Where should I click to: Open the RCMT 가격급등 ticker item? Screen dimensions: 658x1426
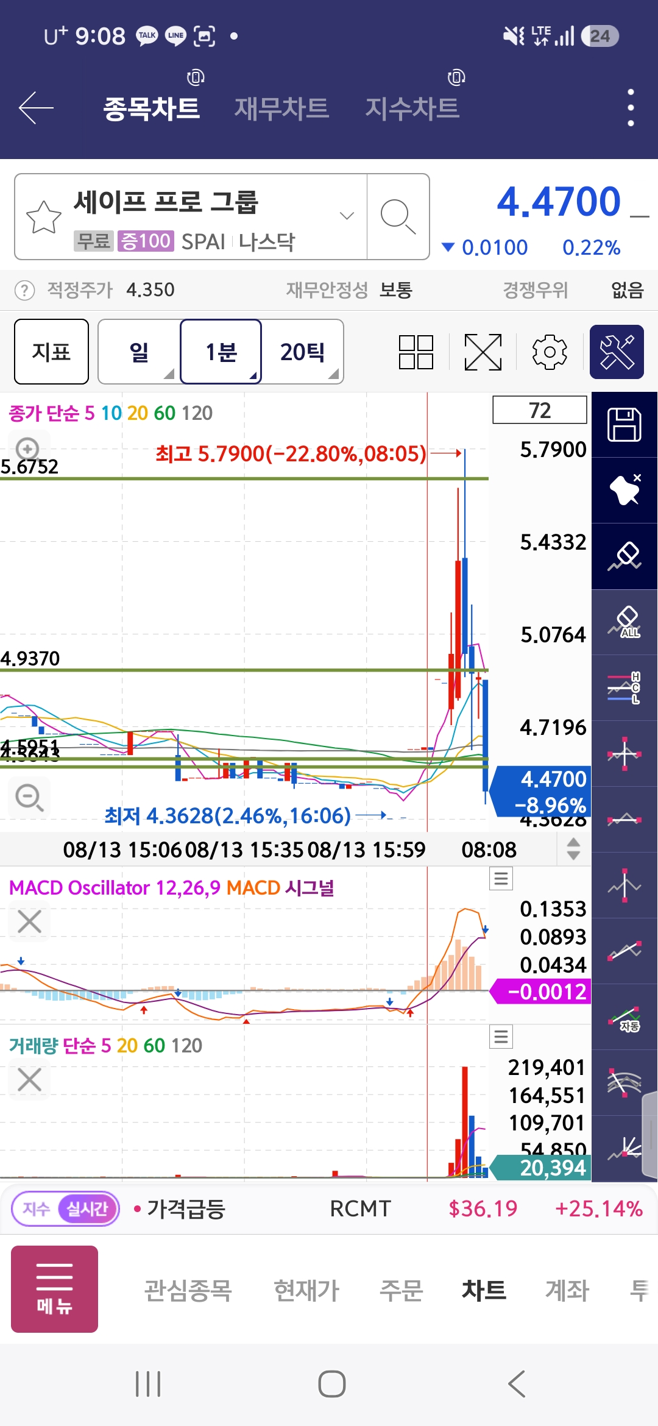coord(387,1208)
